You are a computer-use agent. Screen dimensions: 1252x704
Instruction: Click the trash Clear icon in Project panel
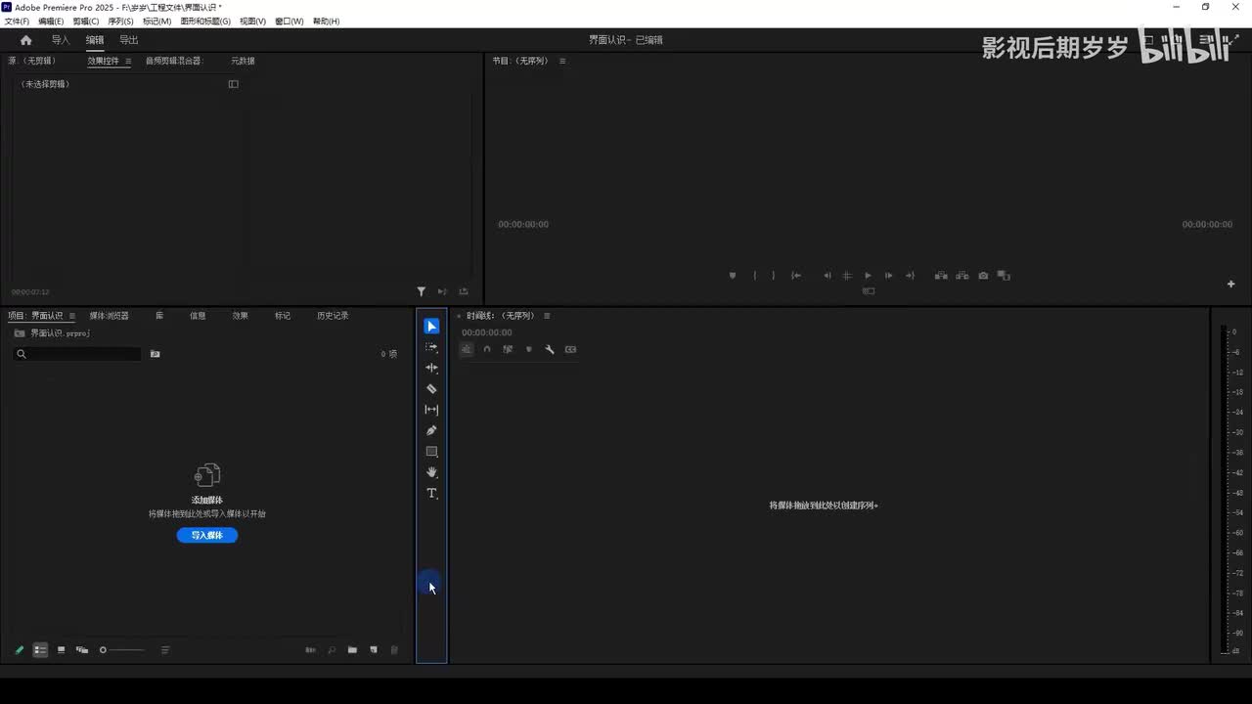395,650
